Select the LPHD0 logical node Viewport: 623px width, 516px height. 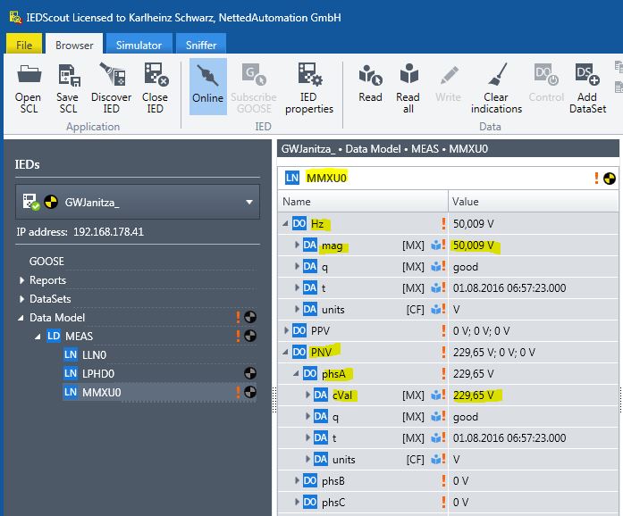(98, 373)
